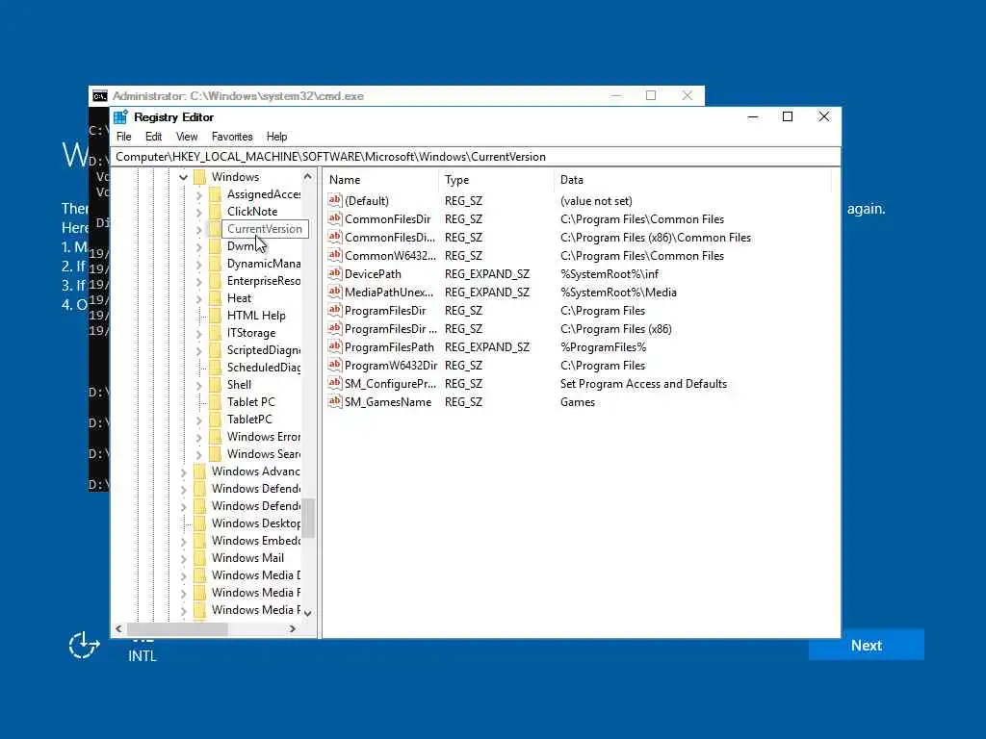The image size is (986, 739).
Task: Select the Windows Desktop key in tree
Action: point(256,523)
